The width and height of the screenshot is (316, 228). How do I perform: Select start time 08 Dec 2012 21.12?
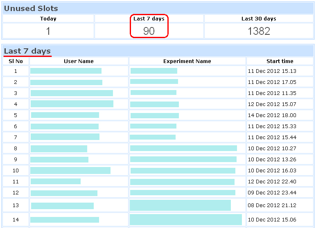(272, 205)
